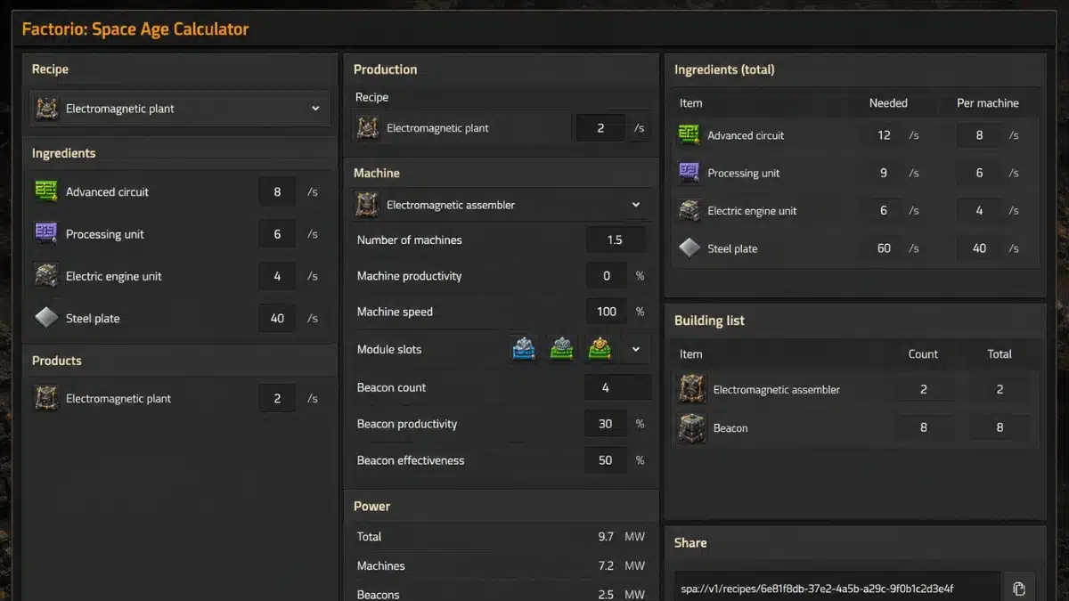1069x601 pixels.
Task: Click Beacon Total value in Building list
Action: click(x=1000, y=428)
